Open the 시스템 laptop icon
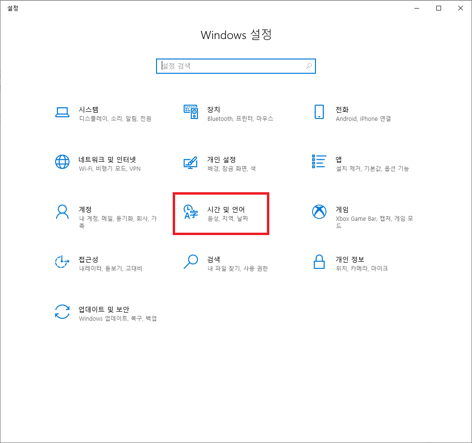This screenshot has height=443, width=472. coord(62,113)
